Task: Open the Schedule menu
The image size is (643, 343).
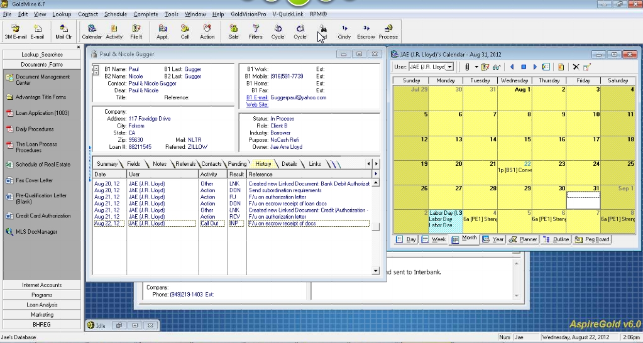Action: (x=116, y=14)
